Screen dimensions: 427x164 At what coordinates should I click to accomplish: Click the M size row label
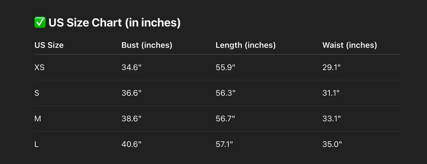[x=38, y=119]
